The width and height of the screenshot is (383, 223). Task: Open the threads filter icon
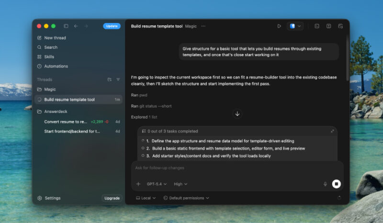pyautogui.click(x=118, y=79)
